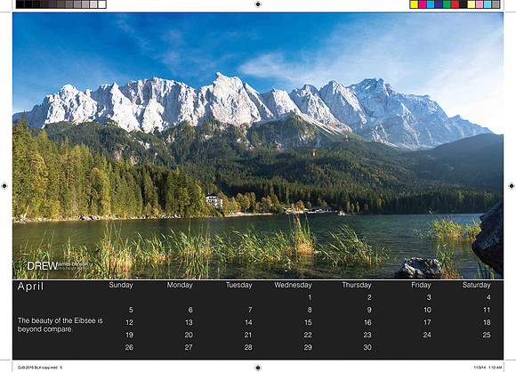Screen dimensions: 516x372
Task: Select date 2 under Thursday
Action: 369,297
